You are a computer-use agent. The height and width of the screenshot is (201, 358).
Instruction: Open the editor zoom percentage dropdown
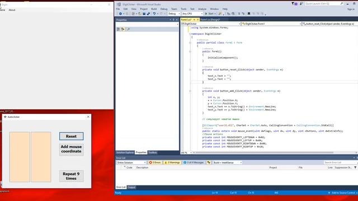[186, 152]
